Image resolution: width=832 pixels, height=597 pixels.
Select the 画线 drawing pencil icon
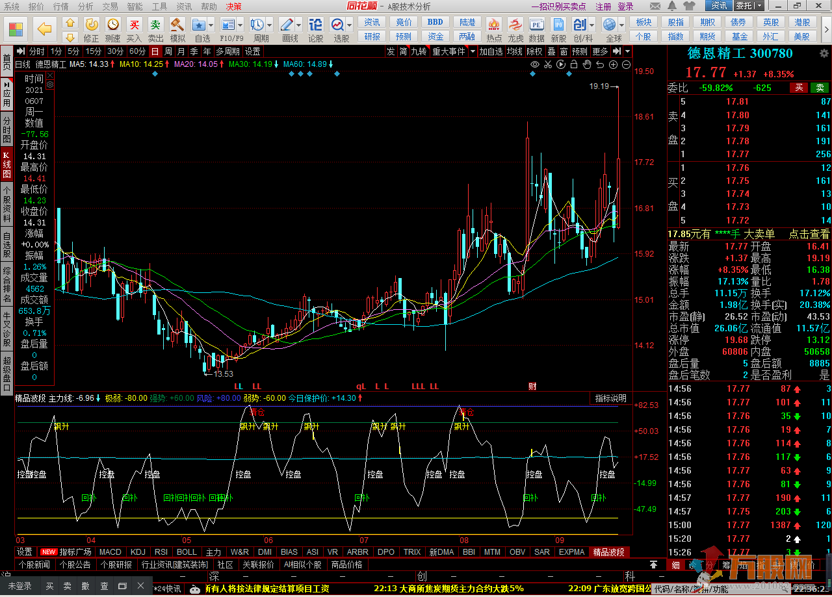pyautogui.click(x=286, y=25)
